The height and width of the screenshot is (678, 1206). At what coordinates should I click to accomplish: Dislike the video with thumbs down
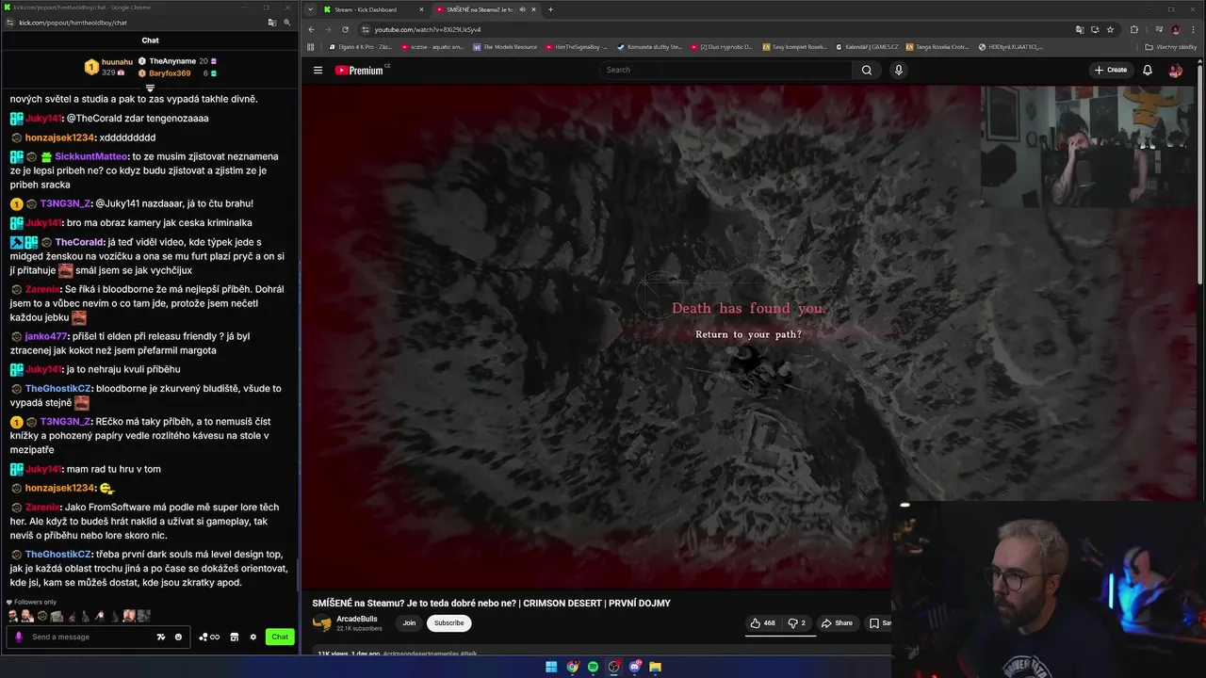pyautogui.click(x=796, y=622)
